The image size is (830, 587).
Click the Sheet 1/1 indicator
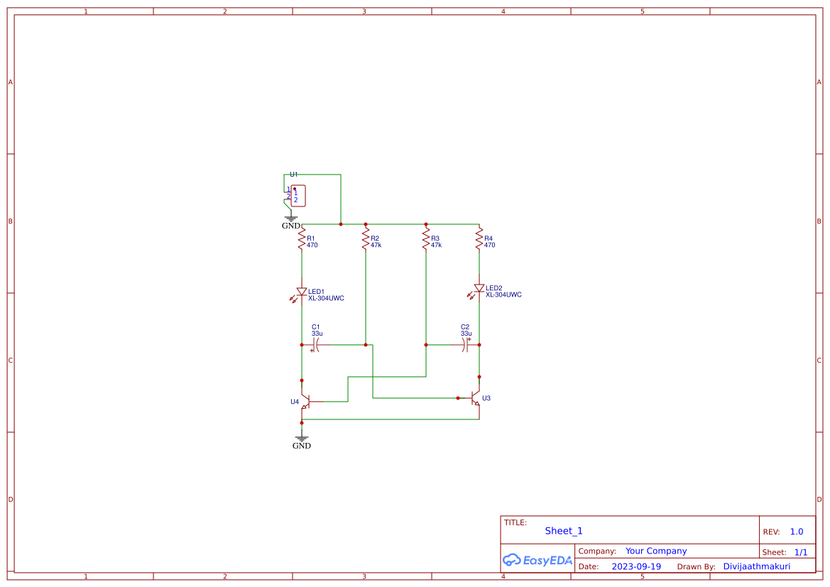[x=801, y=552]
